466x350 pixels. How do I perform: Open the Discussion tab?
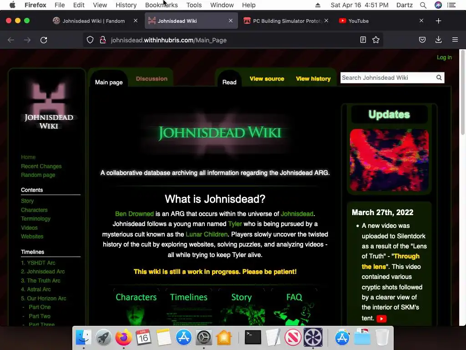152,78
